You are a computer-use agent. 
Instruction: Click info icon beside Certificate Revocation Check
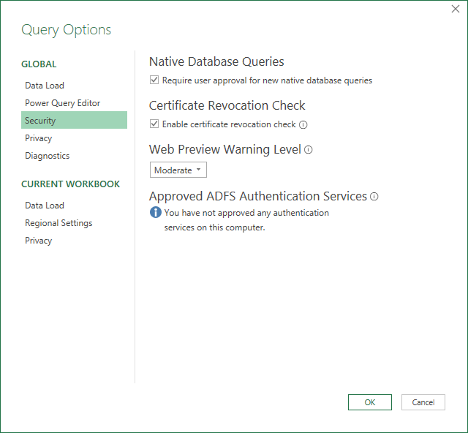(x=303, y=124)
